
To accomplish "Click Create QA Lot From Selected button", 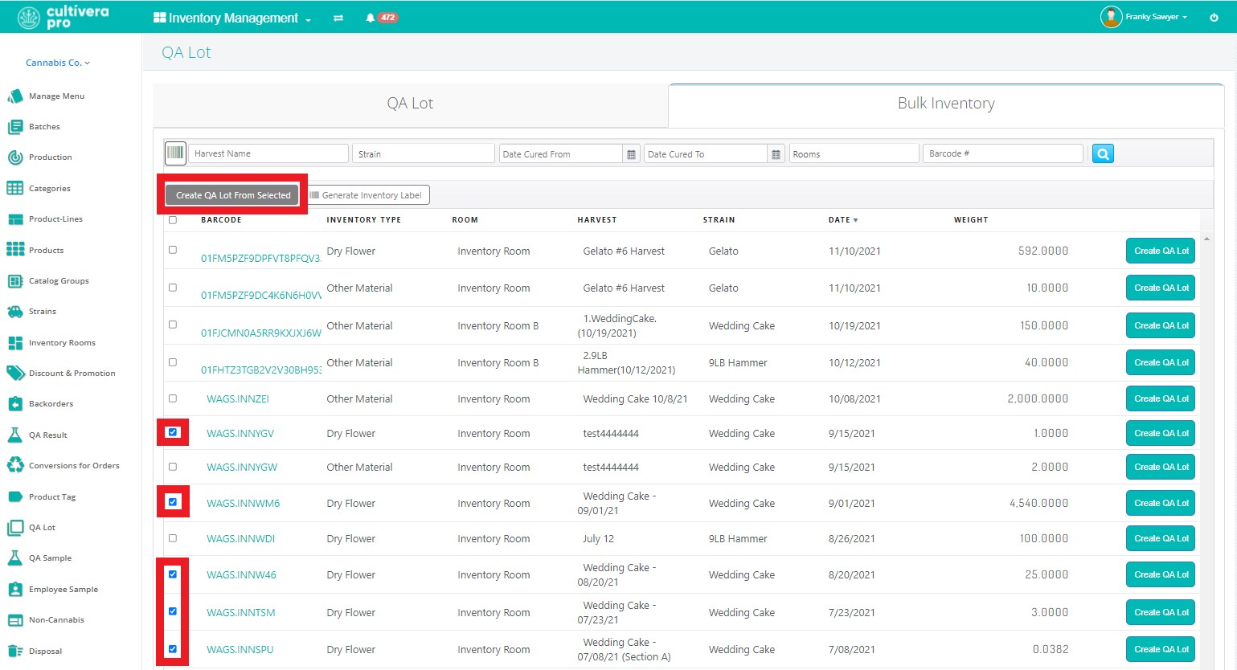I will [x=233, y=195].
